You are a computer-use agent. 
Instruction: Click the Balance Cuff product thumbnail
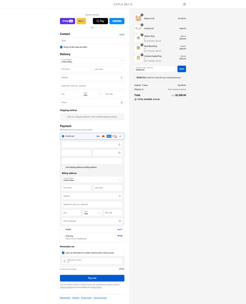(138, 18)
